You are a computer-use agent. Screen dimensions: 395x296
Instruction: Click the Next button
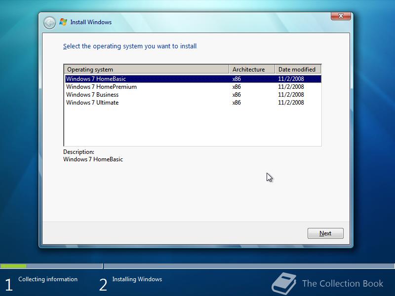coord(325,233)
